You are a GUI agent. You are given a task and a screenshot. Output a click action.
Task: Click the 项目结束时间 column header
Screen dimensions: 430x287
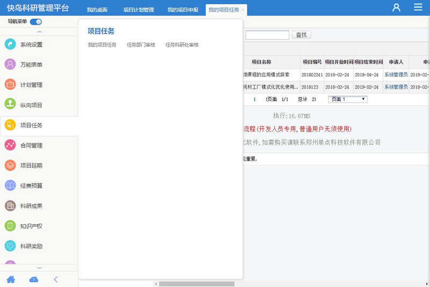(x=368, y=62)
